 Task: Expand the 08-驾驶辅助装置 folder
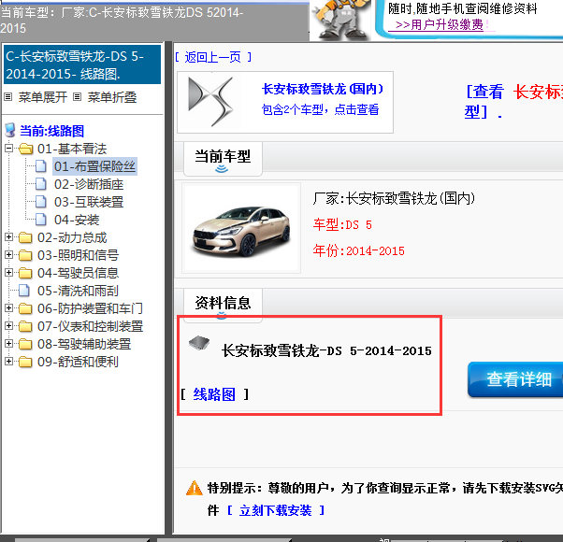[x=9, y=344]
